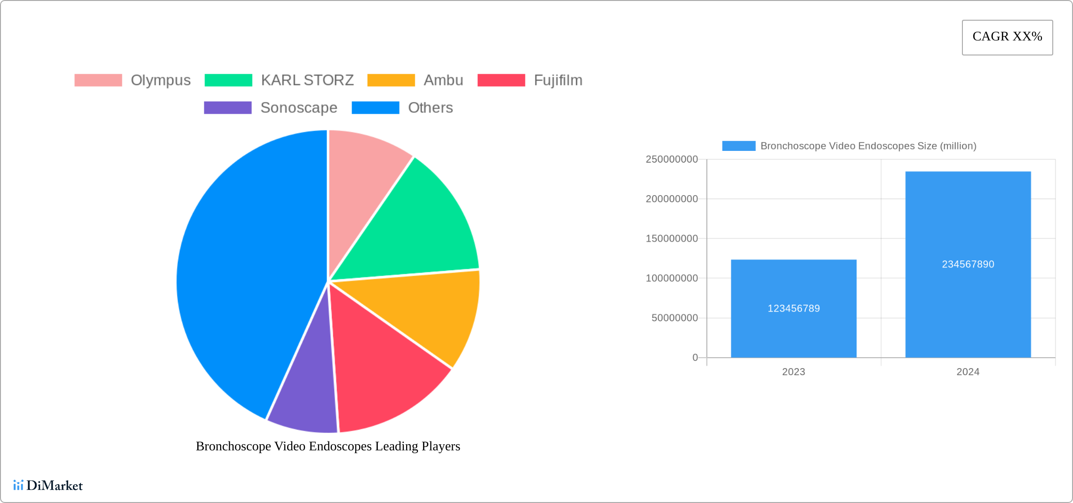Open the DiMarket logo link
1073x503 pixels.
click(x=48, y=485)
